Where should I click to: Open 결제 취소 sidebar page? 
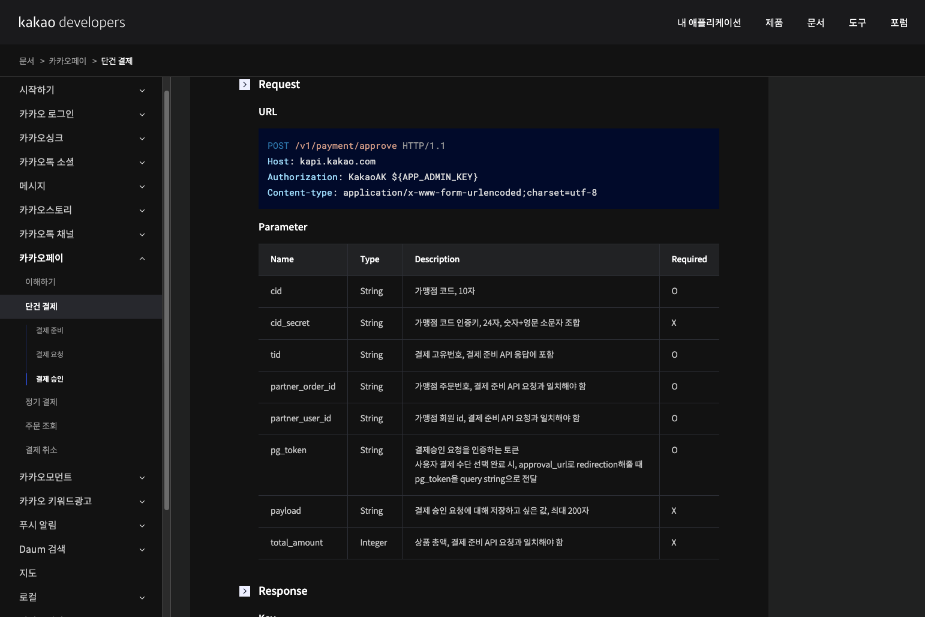coord(41,450)
